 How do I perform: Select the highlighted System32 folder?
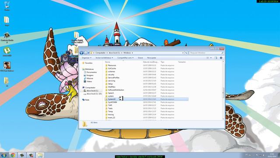[147, 99]
